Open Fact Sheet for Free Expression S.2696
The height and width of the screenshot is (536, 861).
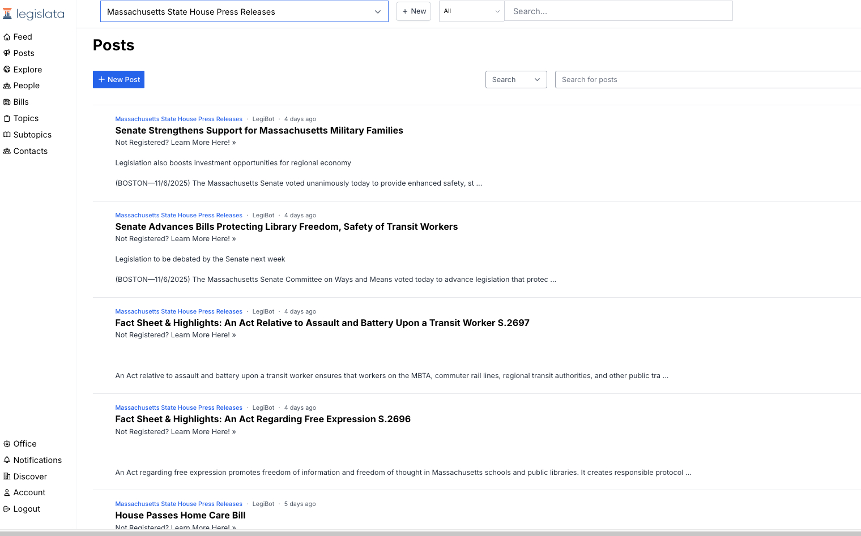(x=263, y=419)
